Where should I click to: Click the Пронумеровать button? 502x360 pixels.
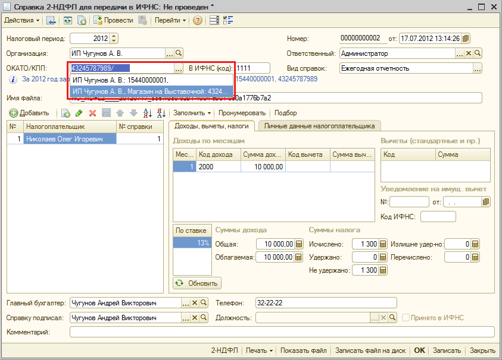point(242,113)
